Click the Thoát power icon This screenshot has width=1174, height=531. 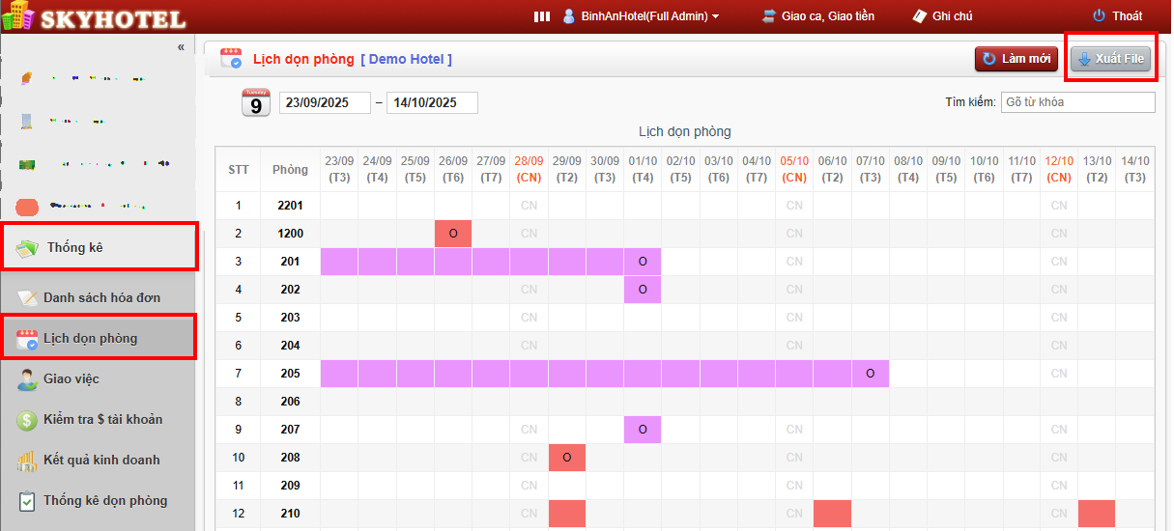pyautogui.click(x=1099, y=16)
